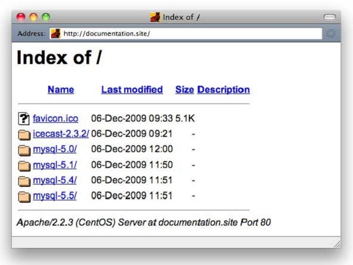Click the unknown-file icon next to favicon.ico
Screen dimensions: 353x265
24,119
